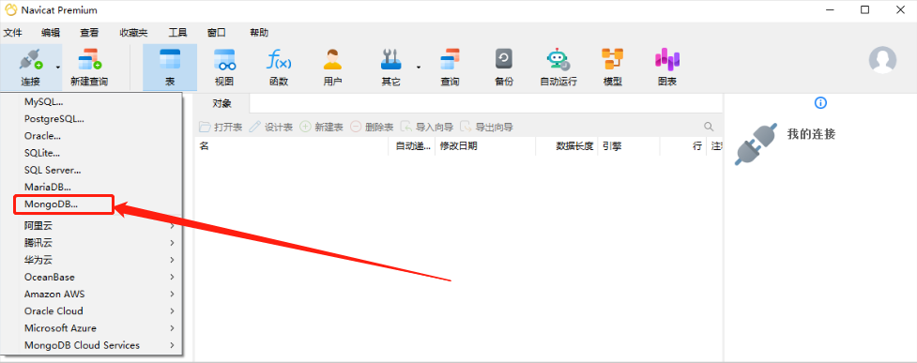Expand the 其它 dropdown arrow

point(419,68)
